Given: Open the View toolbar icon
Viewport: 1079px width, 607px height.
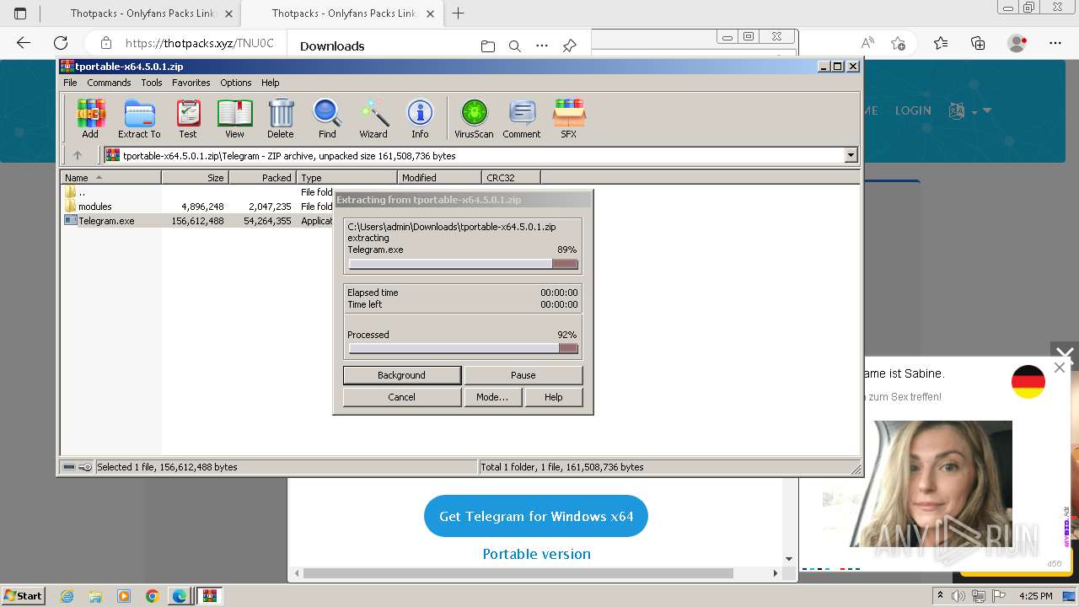Looking at the screenshot, I should (x=234, y=118).
